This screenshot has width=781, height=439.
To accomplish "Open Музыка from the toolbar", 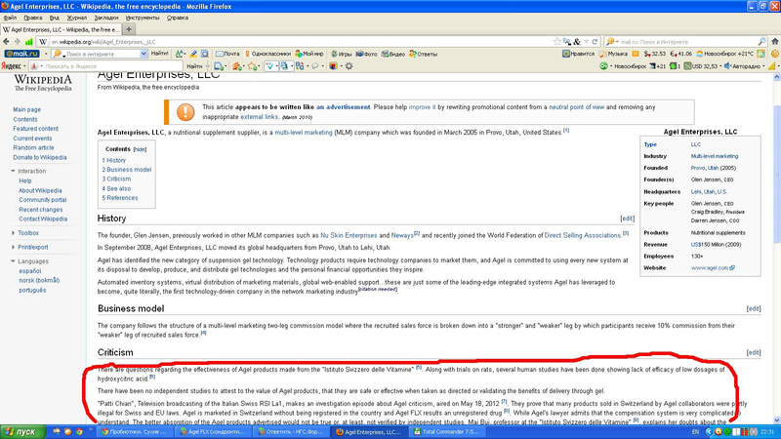I will pyautogui.click(x=614, y=54).
